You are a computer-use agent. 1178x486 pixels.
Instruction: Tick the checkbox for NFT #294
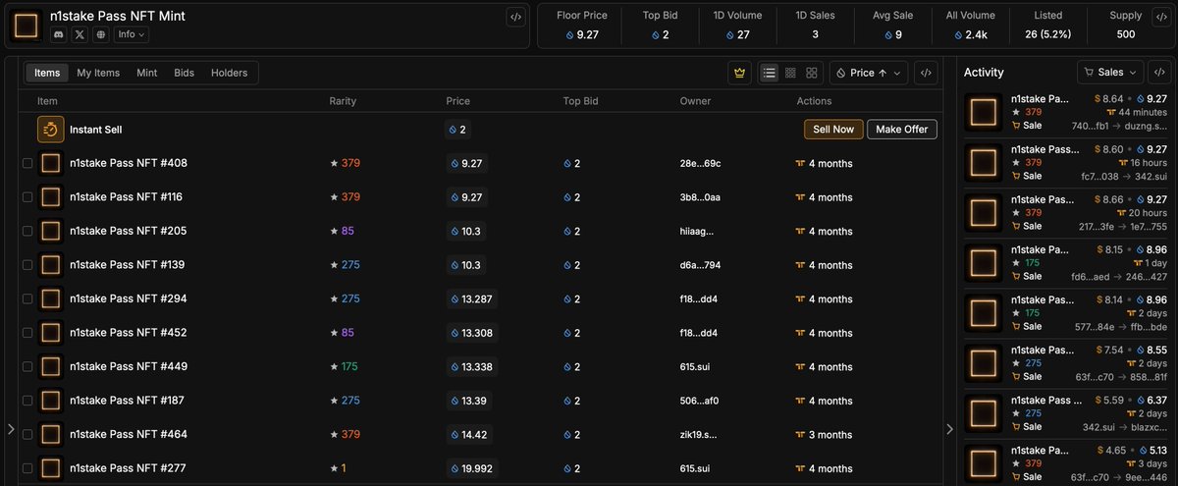point(27,298)
